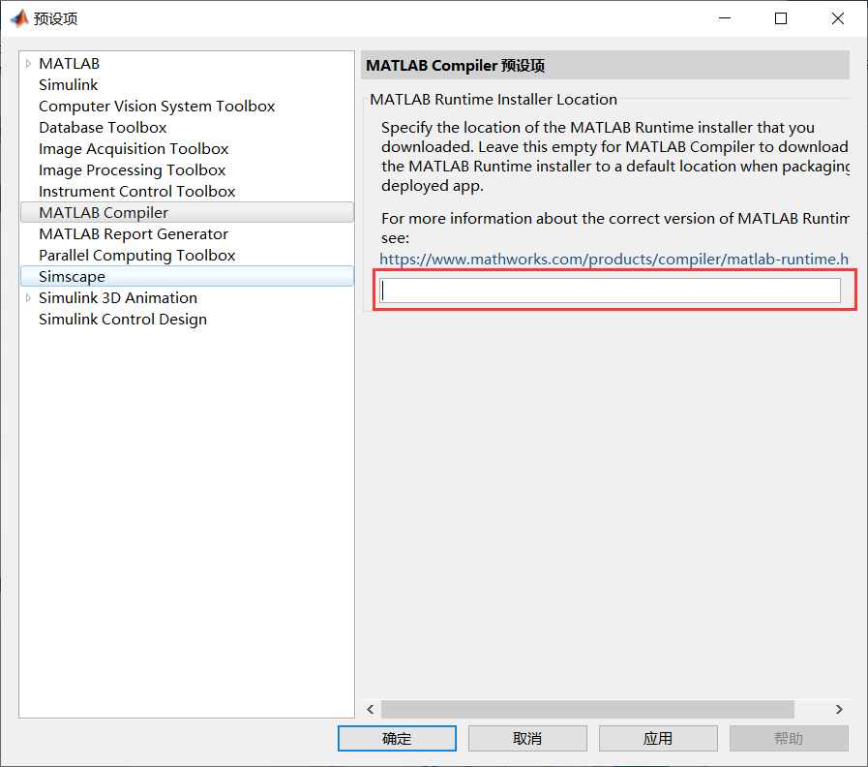Select MATLAB Report Generator preferences
This screenshot has height=767, width=868.
click(133, 233)
